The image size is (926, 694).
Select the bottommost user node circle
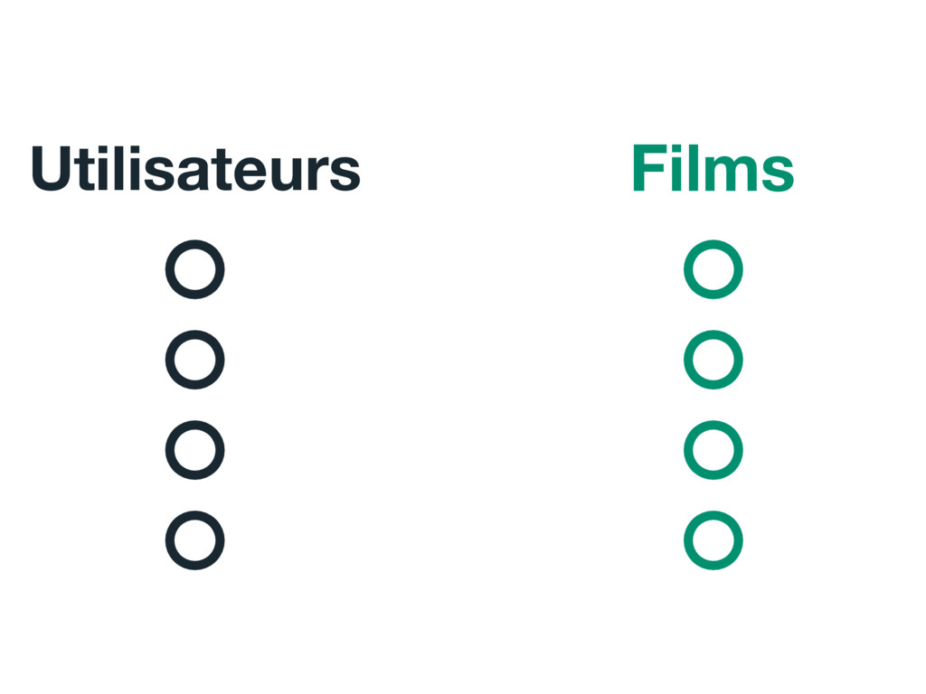[x=195, y=540]
